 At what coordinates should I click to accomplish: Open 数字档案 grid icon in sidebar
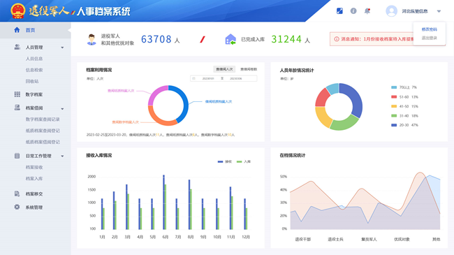point(17,94)
